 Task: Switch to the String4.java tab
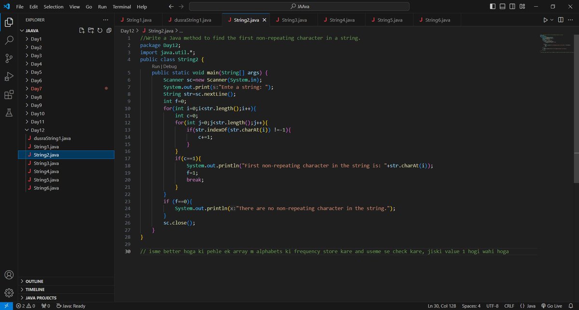pyautogui.click(x=342, y=20)
